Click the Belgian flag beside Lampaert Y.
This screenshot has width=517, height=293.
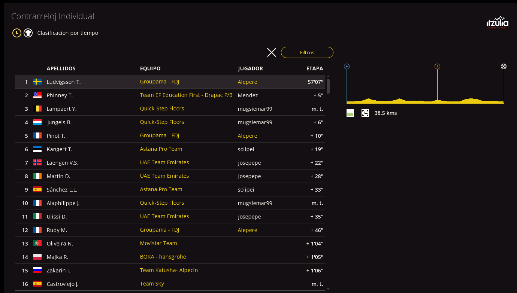pos(37,109)
